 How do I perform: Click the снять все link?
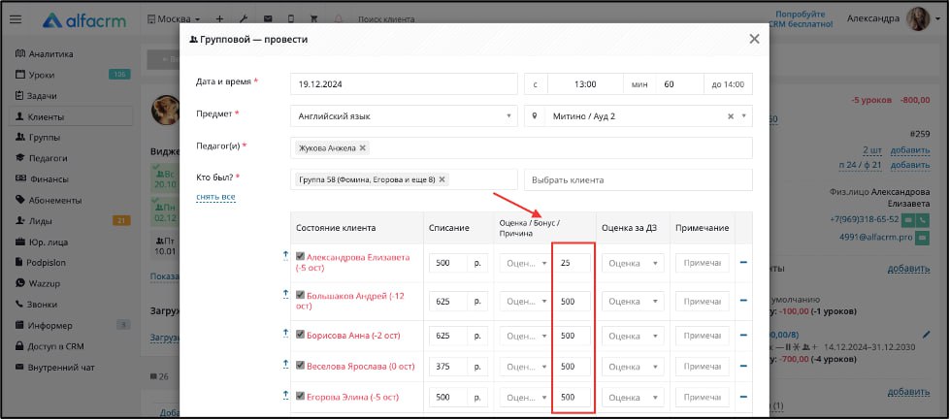[x=215, y=197]
